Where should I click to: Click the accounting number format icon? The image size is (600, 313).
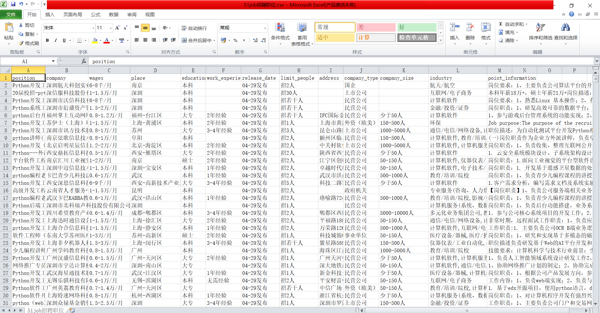click(223, 40)
